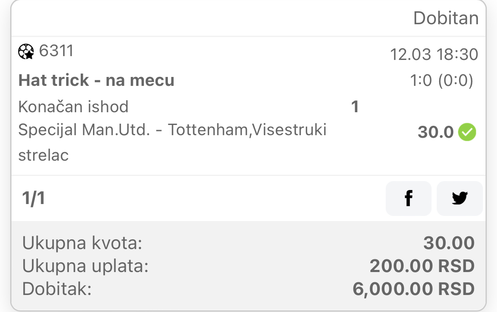
Task: Click the Ukupna uplata label
Action: coord(85,267)
